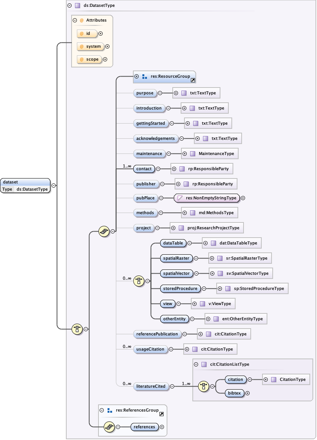317x440 pixels.
Task: Collapse the Attributes box
Action: [75, 20]
